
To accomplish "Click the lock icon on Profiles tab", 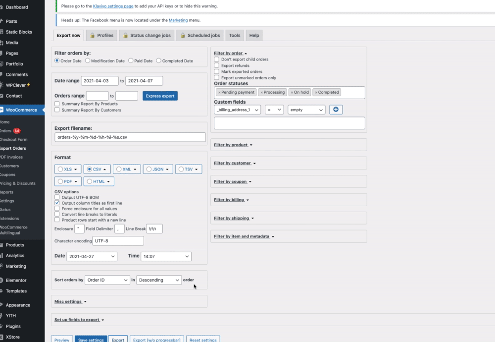I will (92, 35).
